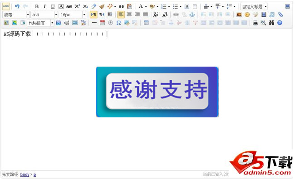This screenshot has height=179, width=295.
Task: Click the p element path link
Action: coord(34,174)
